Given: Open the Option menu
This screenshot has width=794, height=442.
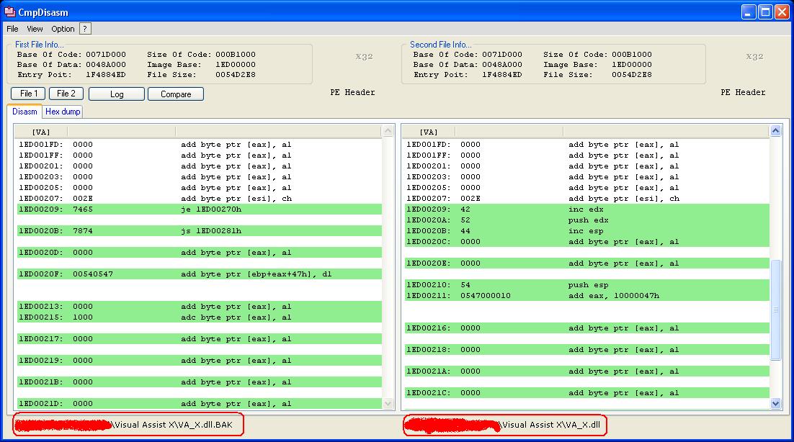Looking at the screenshot, I should [63, 29].
